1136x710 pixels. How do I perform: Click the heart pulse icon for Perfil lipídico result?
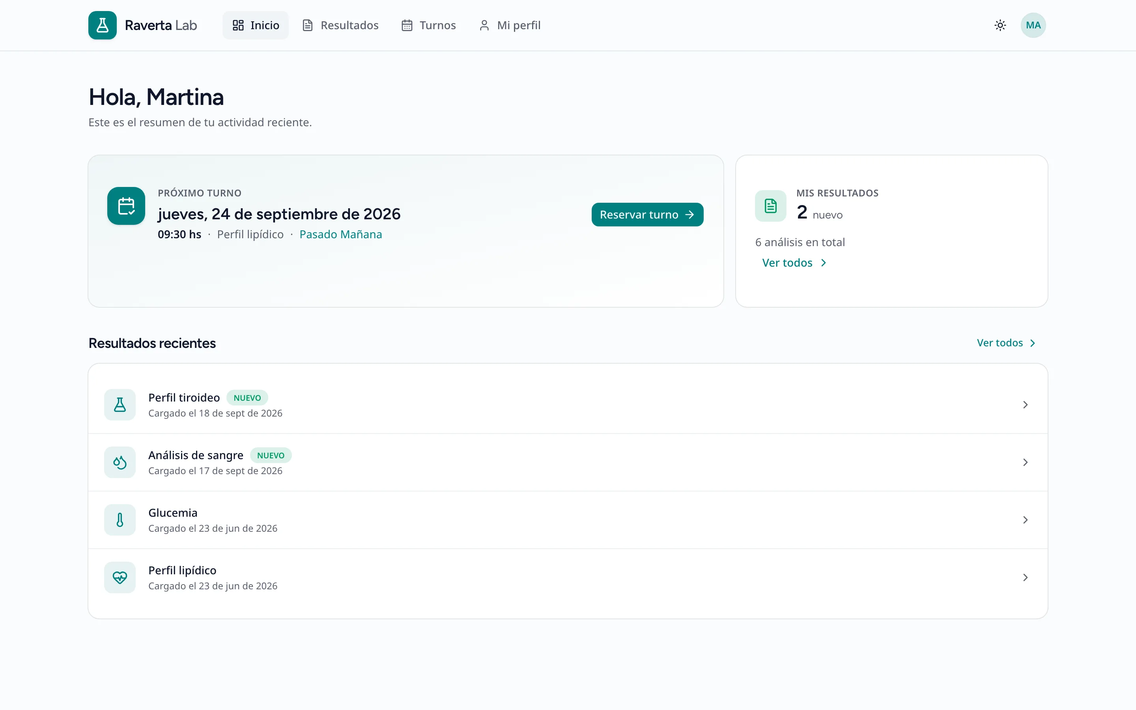click(x=120, y=577)
